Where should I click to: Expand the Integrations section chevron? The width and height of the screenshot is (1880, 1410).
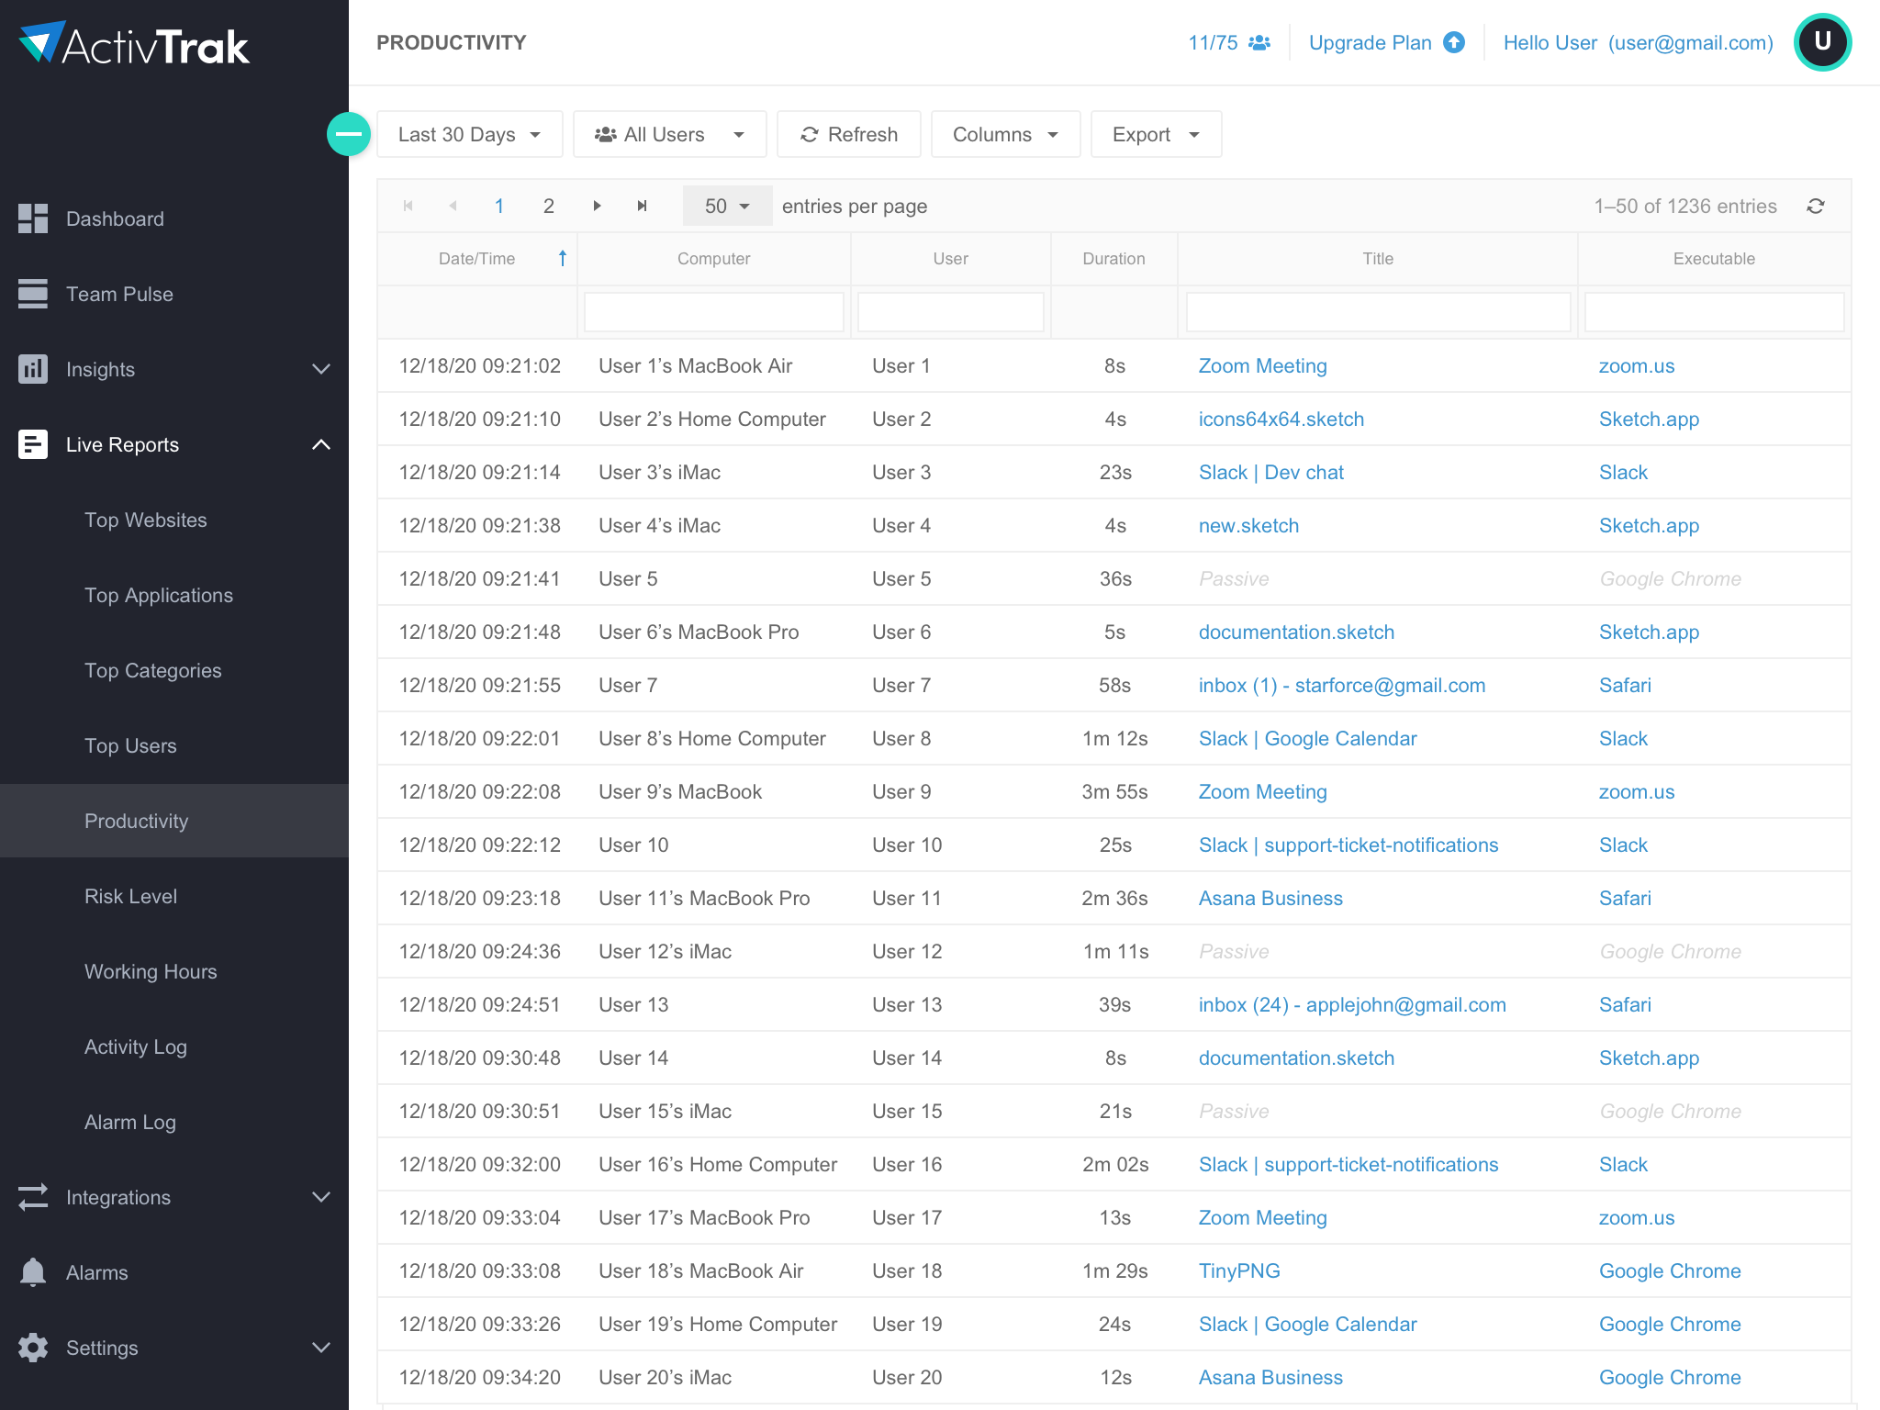(321, 1197)
